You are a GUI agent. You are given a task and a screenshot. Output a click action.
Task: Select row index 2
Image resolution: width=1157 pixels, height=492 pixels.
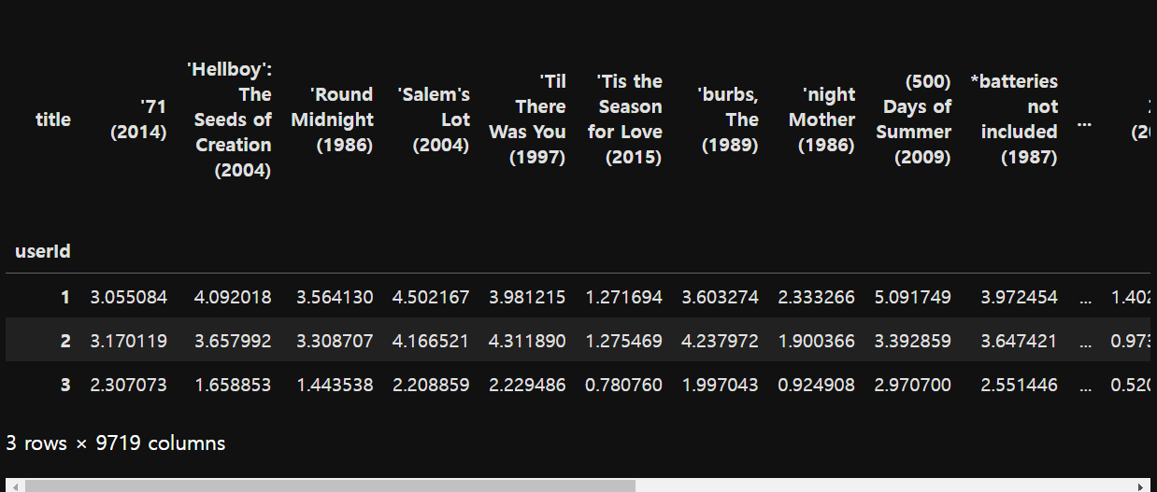click(65, 342)
